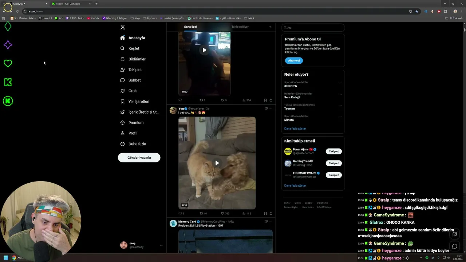This screenshot has width=466, height=262.
Task: Click the plus icon beside timeline tabs
Action: 270,27
